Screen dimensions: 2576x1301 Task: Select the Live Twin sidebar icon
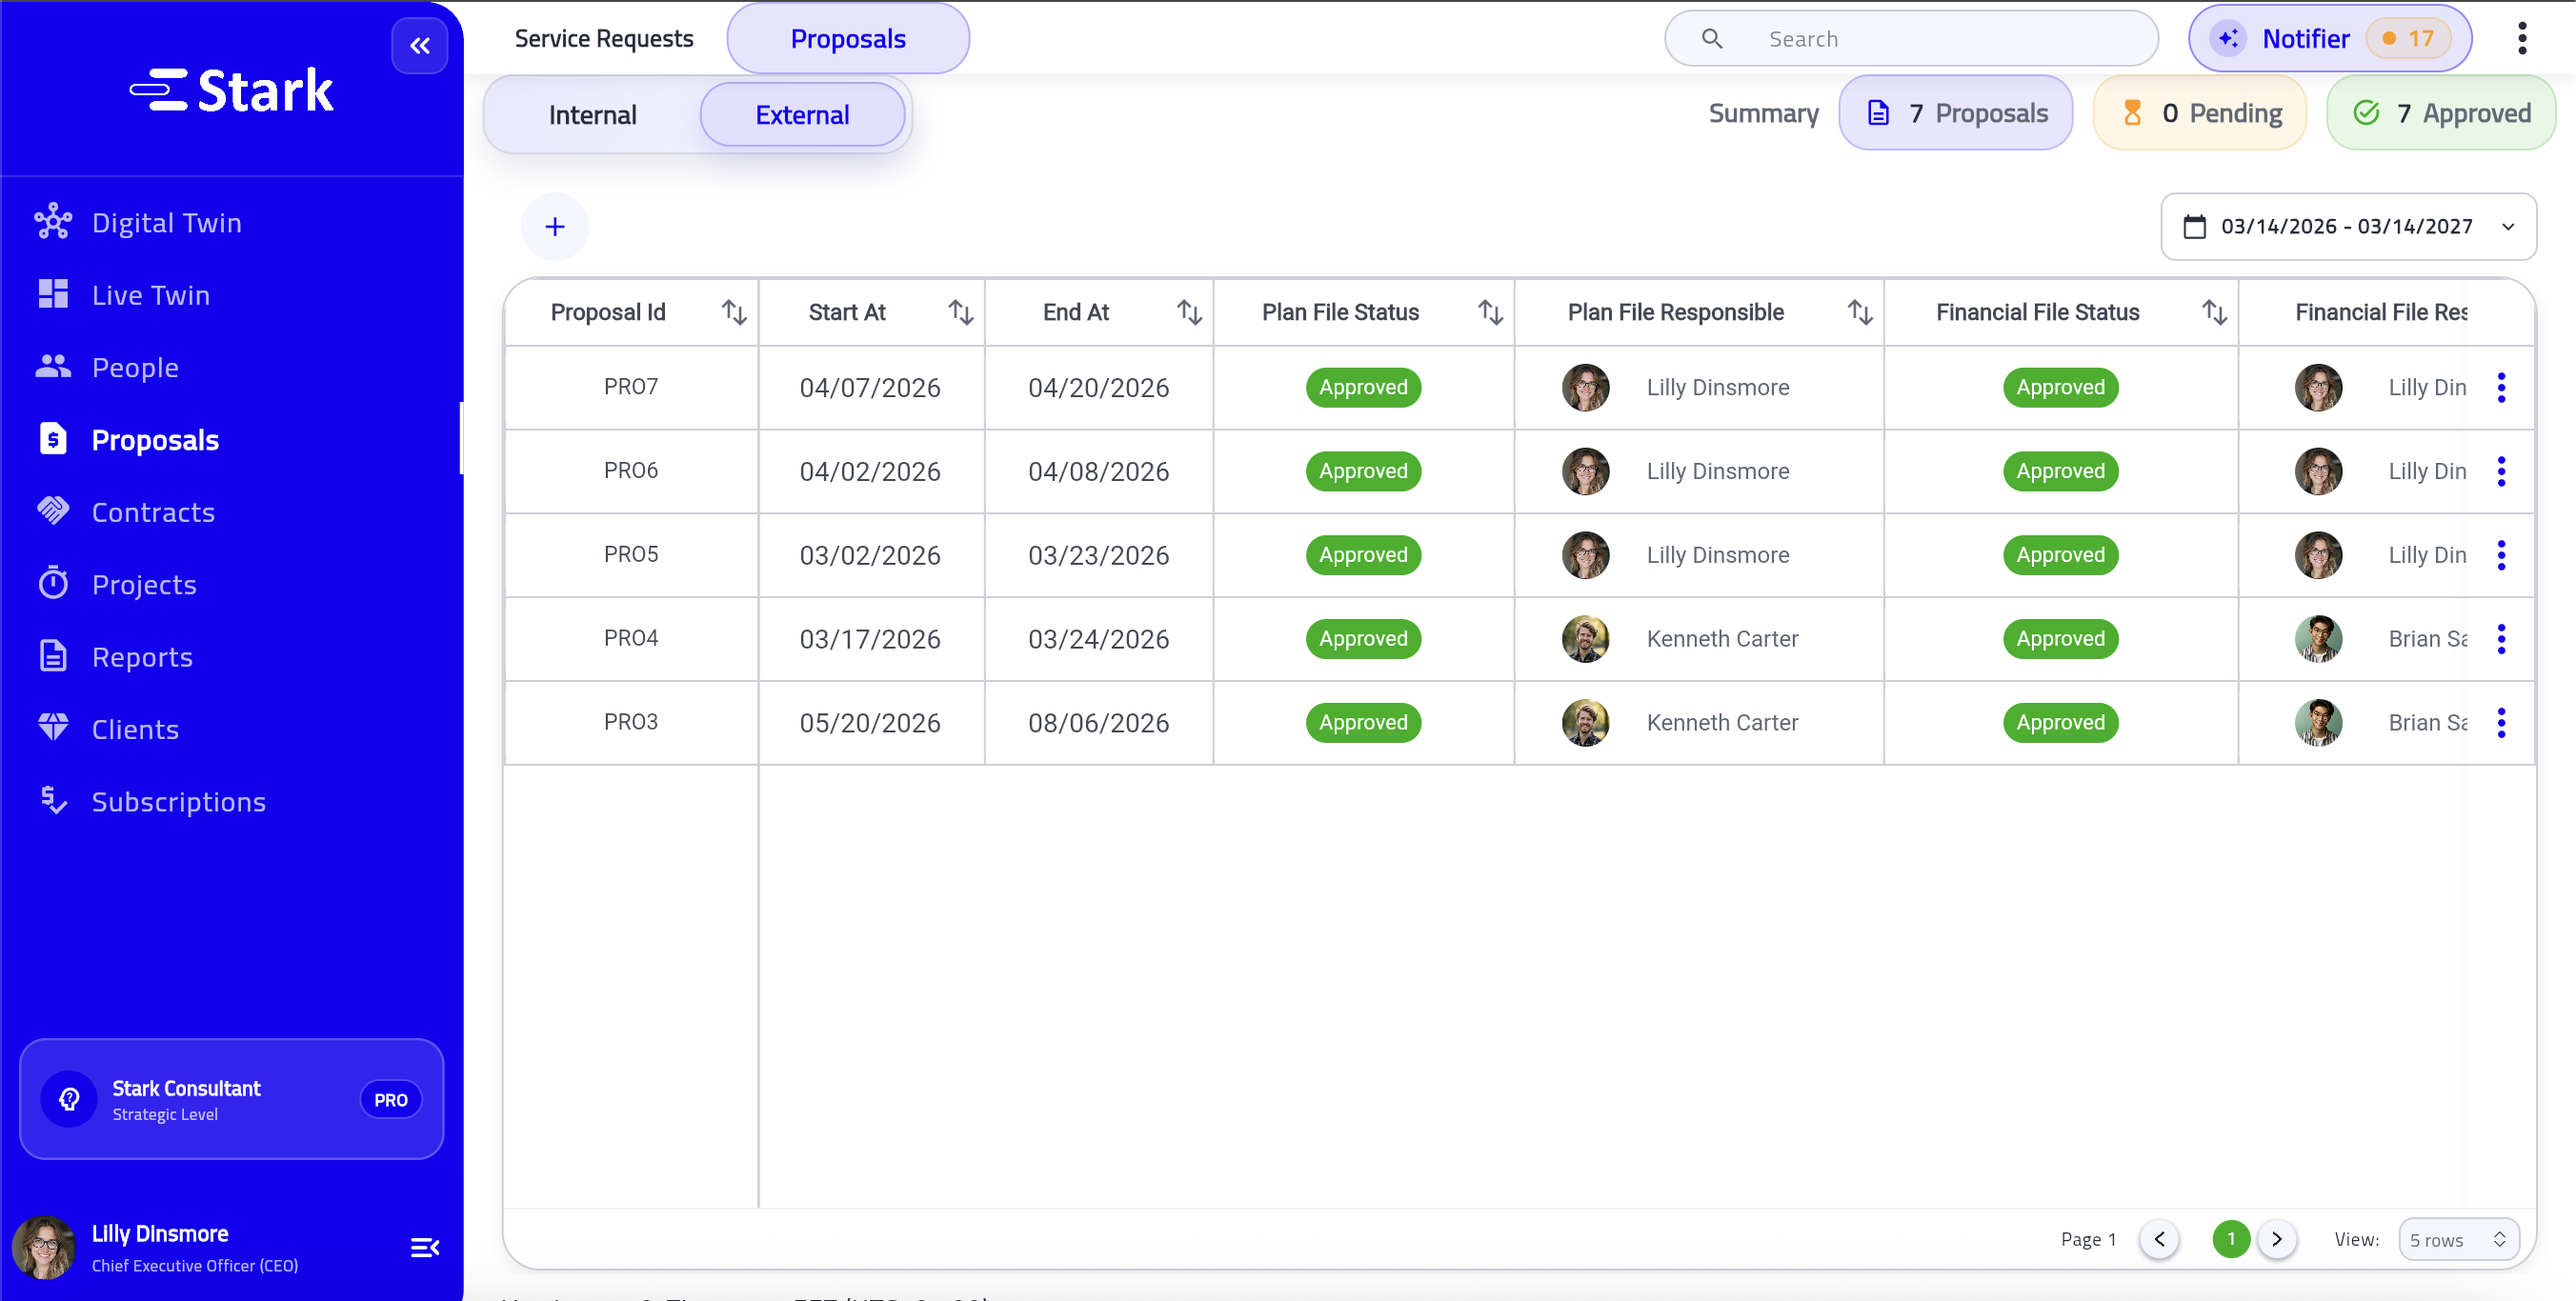pyautogui.click(x=52, y=294)
